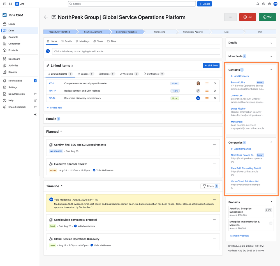Select the Spaces linked items tab
The height and width of the screenshot is (266, 280).
(86, 74)
